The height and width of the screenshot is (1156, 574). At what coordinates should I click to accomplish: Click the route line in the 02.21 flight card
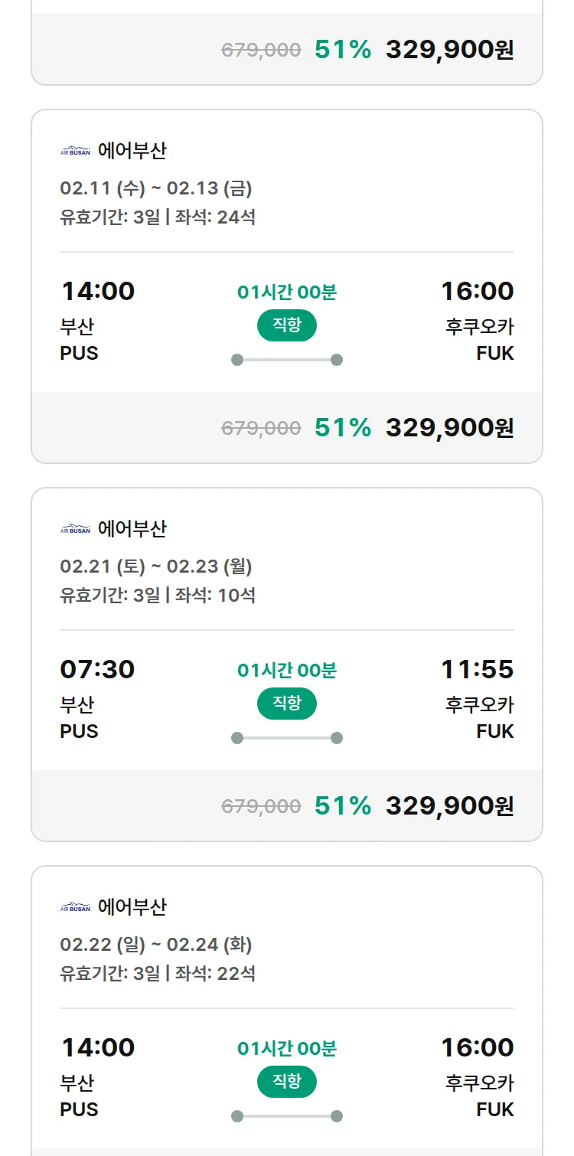tap(286, 738)
